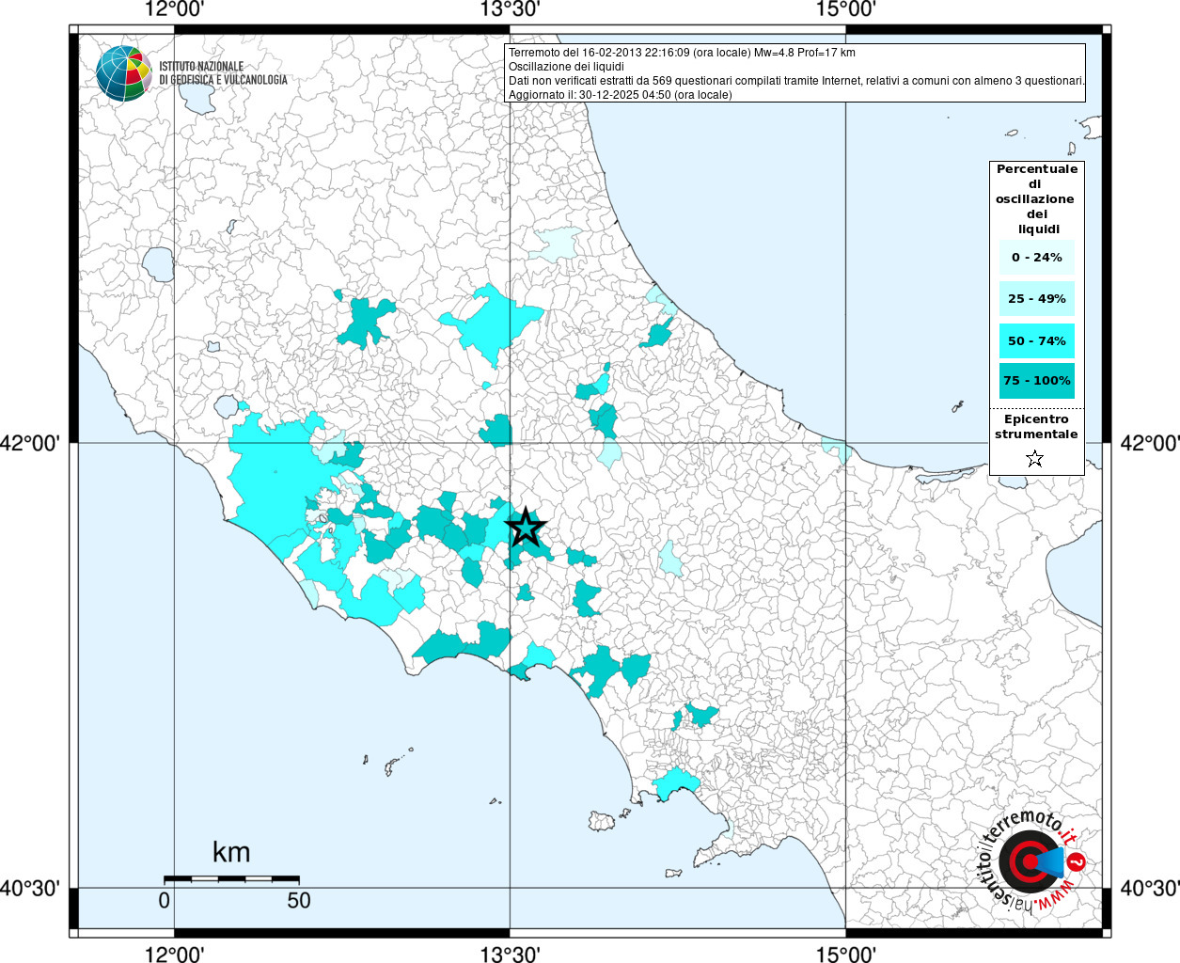Click the 'Percentuale di oscillazione dei liquidi' title
1180x963 pixels.
tap(1036, 198)
